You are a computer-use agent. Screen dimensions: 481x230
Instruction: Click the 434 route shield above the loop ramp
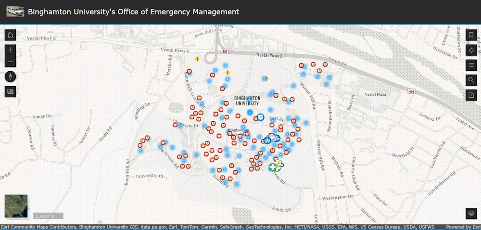pyautogui.click(x=224, y=51)
